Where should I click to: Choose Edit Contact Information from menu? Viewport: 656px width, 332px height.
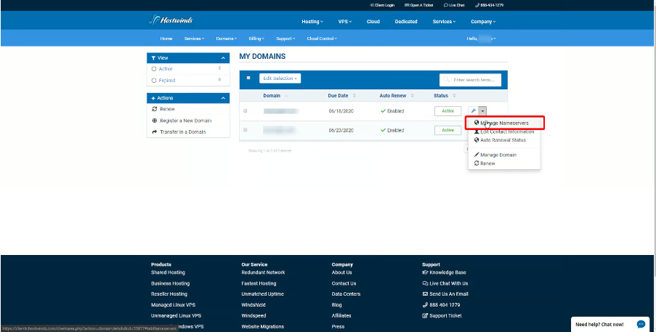click(x=505, y=131)
